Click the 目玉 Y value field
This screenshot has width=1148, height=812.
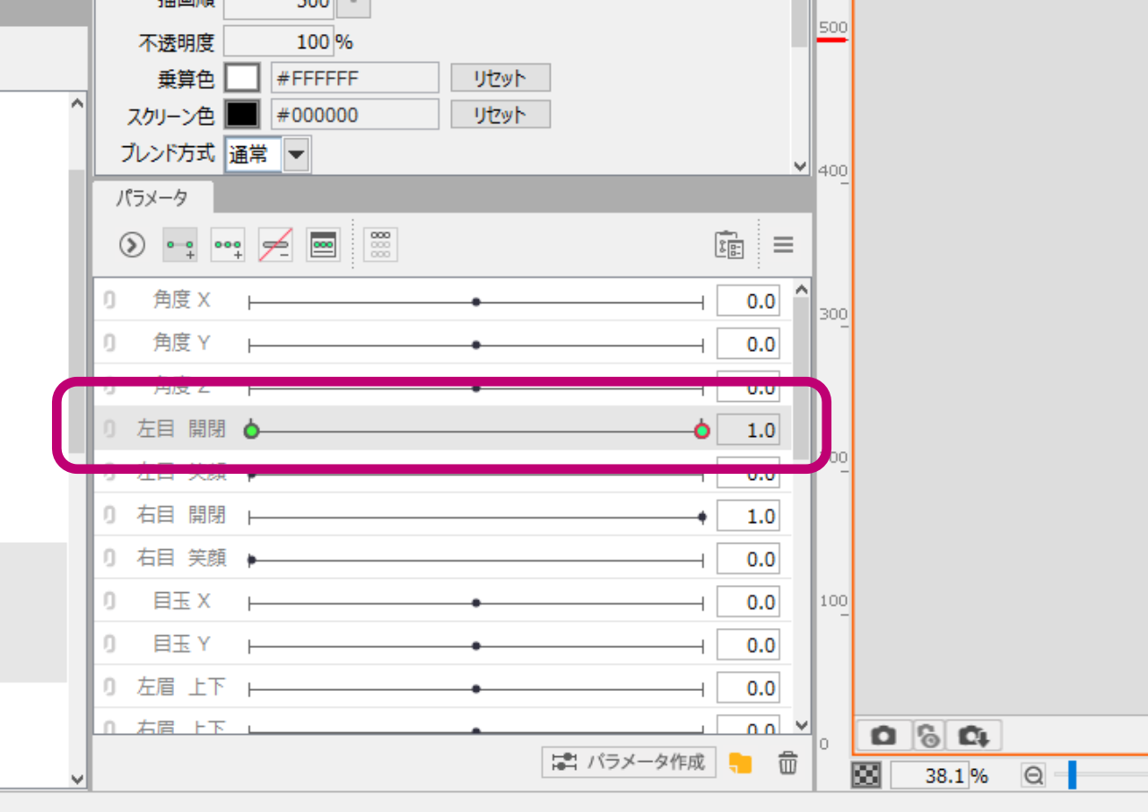(748, 646)
